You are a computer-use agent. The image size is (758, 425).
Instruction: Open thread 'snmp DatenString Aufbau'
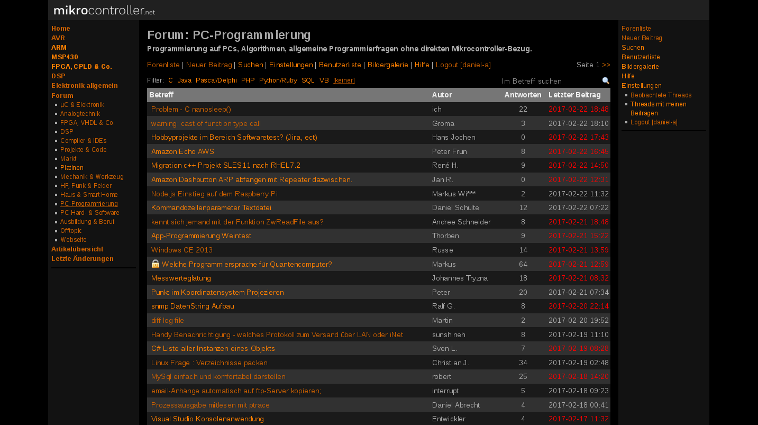pyautogui.click(x=193, y=306)
